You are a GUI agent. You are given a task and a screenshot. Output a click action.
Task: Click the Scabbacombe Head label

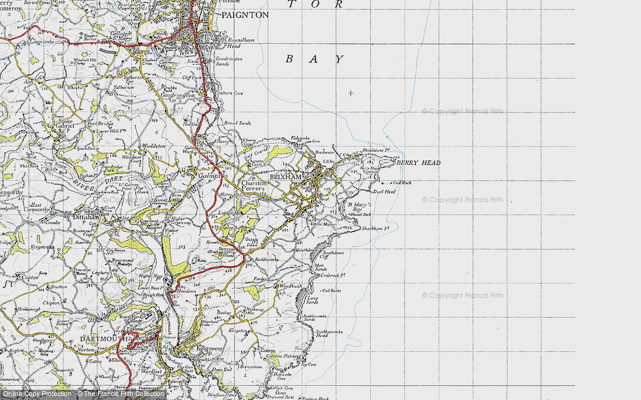pos(329,333)
